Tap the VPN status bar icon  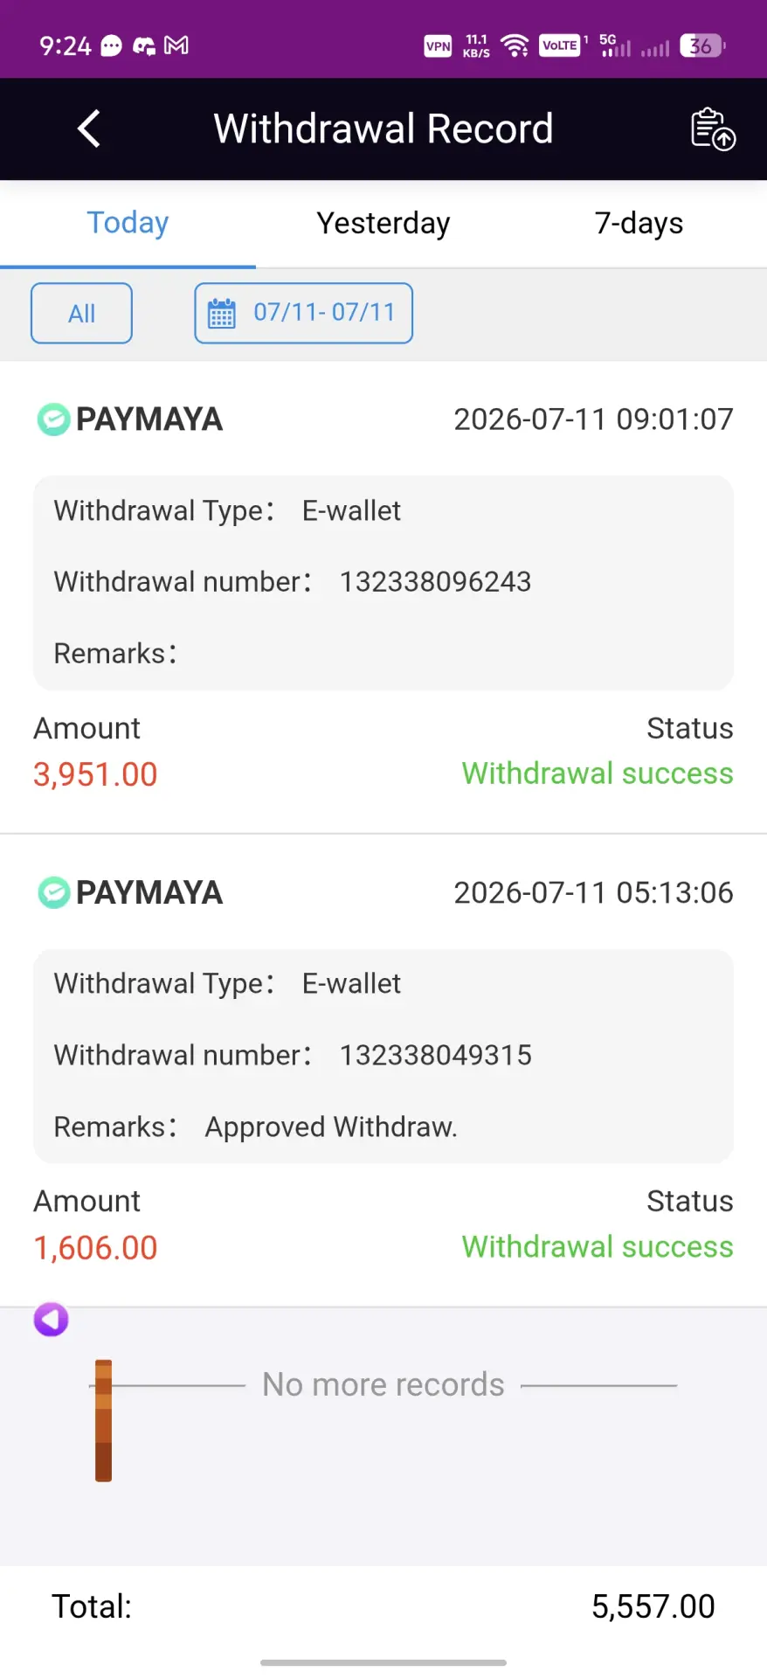click(439, 45)
